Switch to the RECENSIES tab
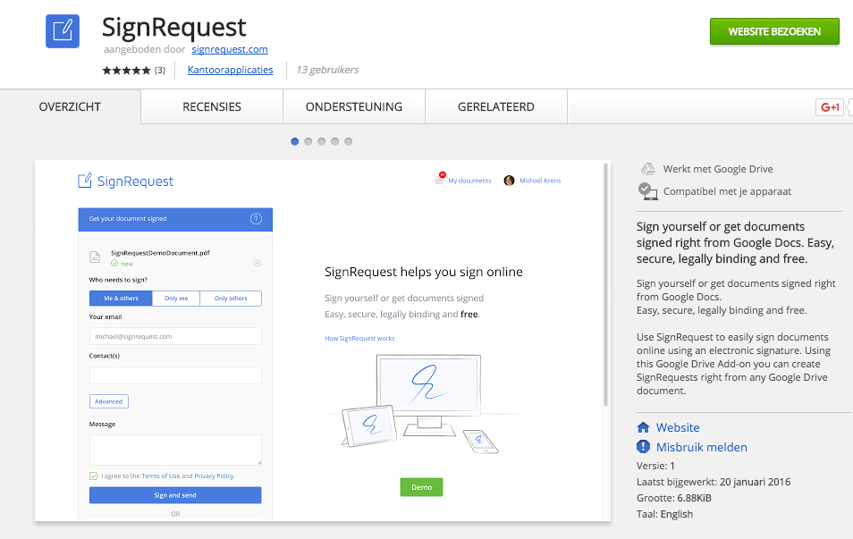Viewport: 853px width, 539px height. pos(212,106)
